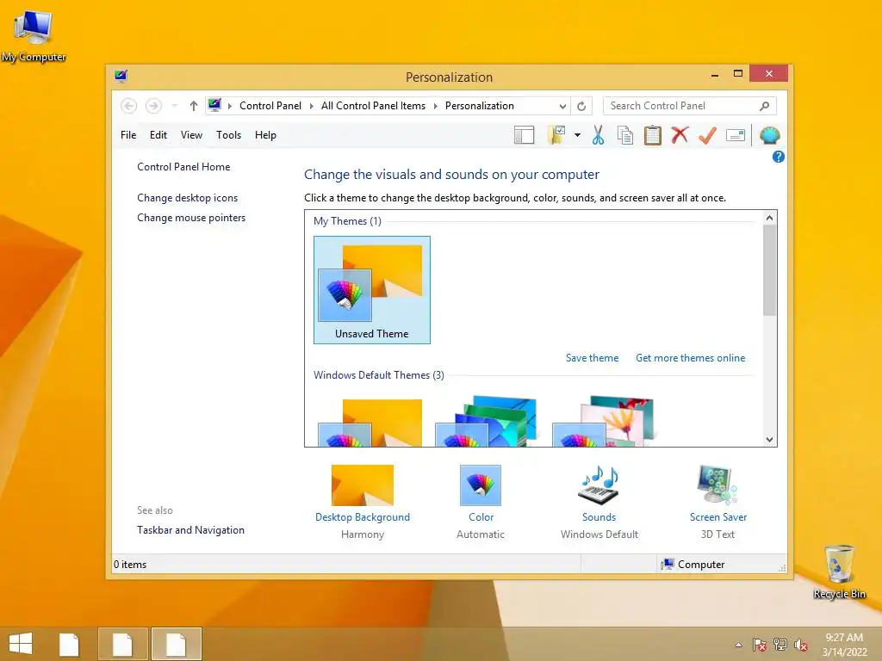Click the Windows Start button

click(21, 644)
